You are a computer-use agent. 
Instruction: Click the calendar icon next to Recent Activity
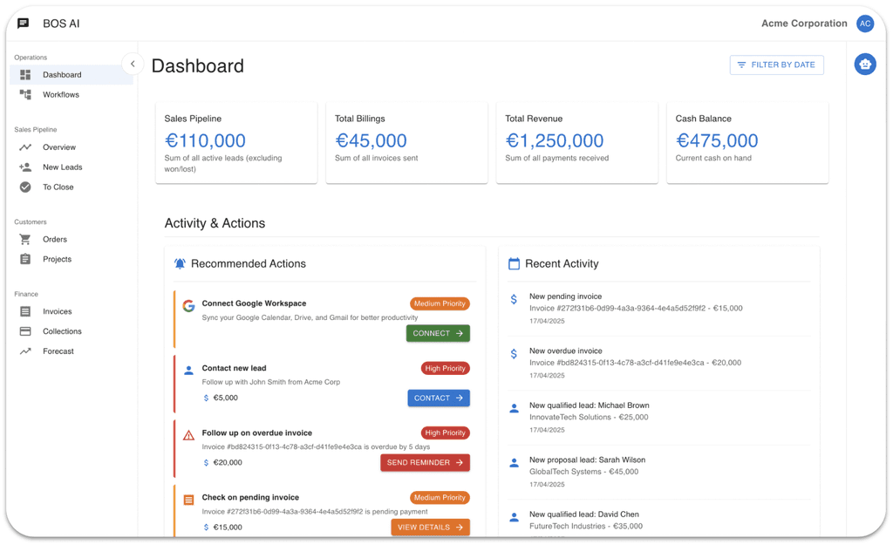tap(514, 263)
